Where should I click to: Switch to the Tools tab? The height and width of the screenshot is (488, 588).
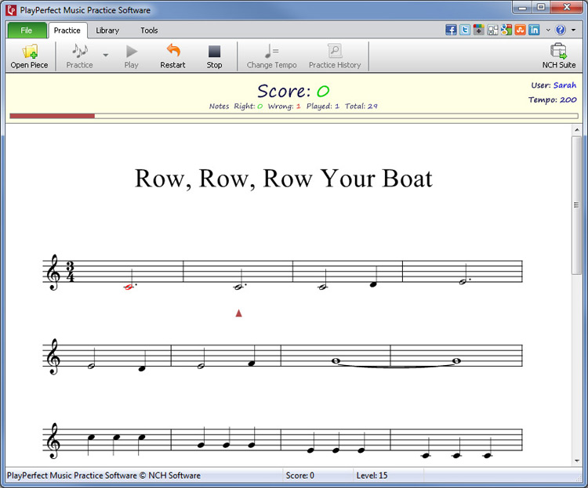(149, 31)
